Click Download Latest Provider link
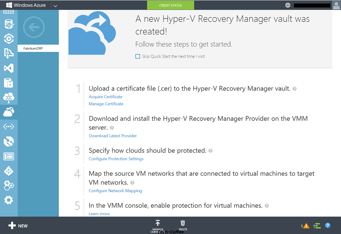Image resolution: width=341 pixels, height=234 pixels. click(x=113, y=136)
